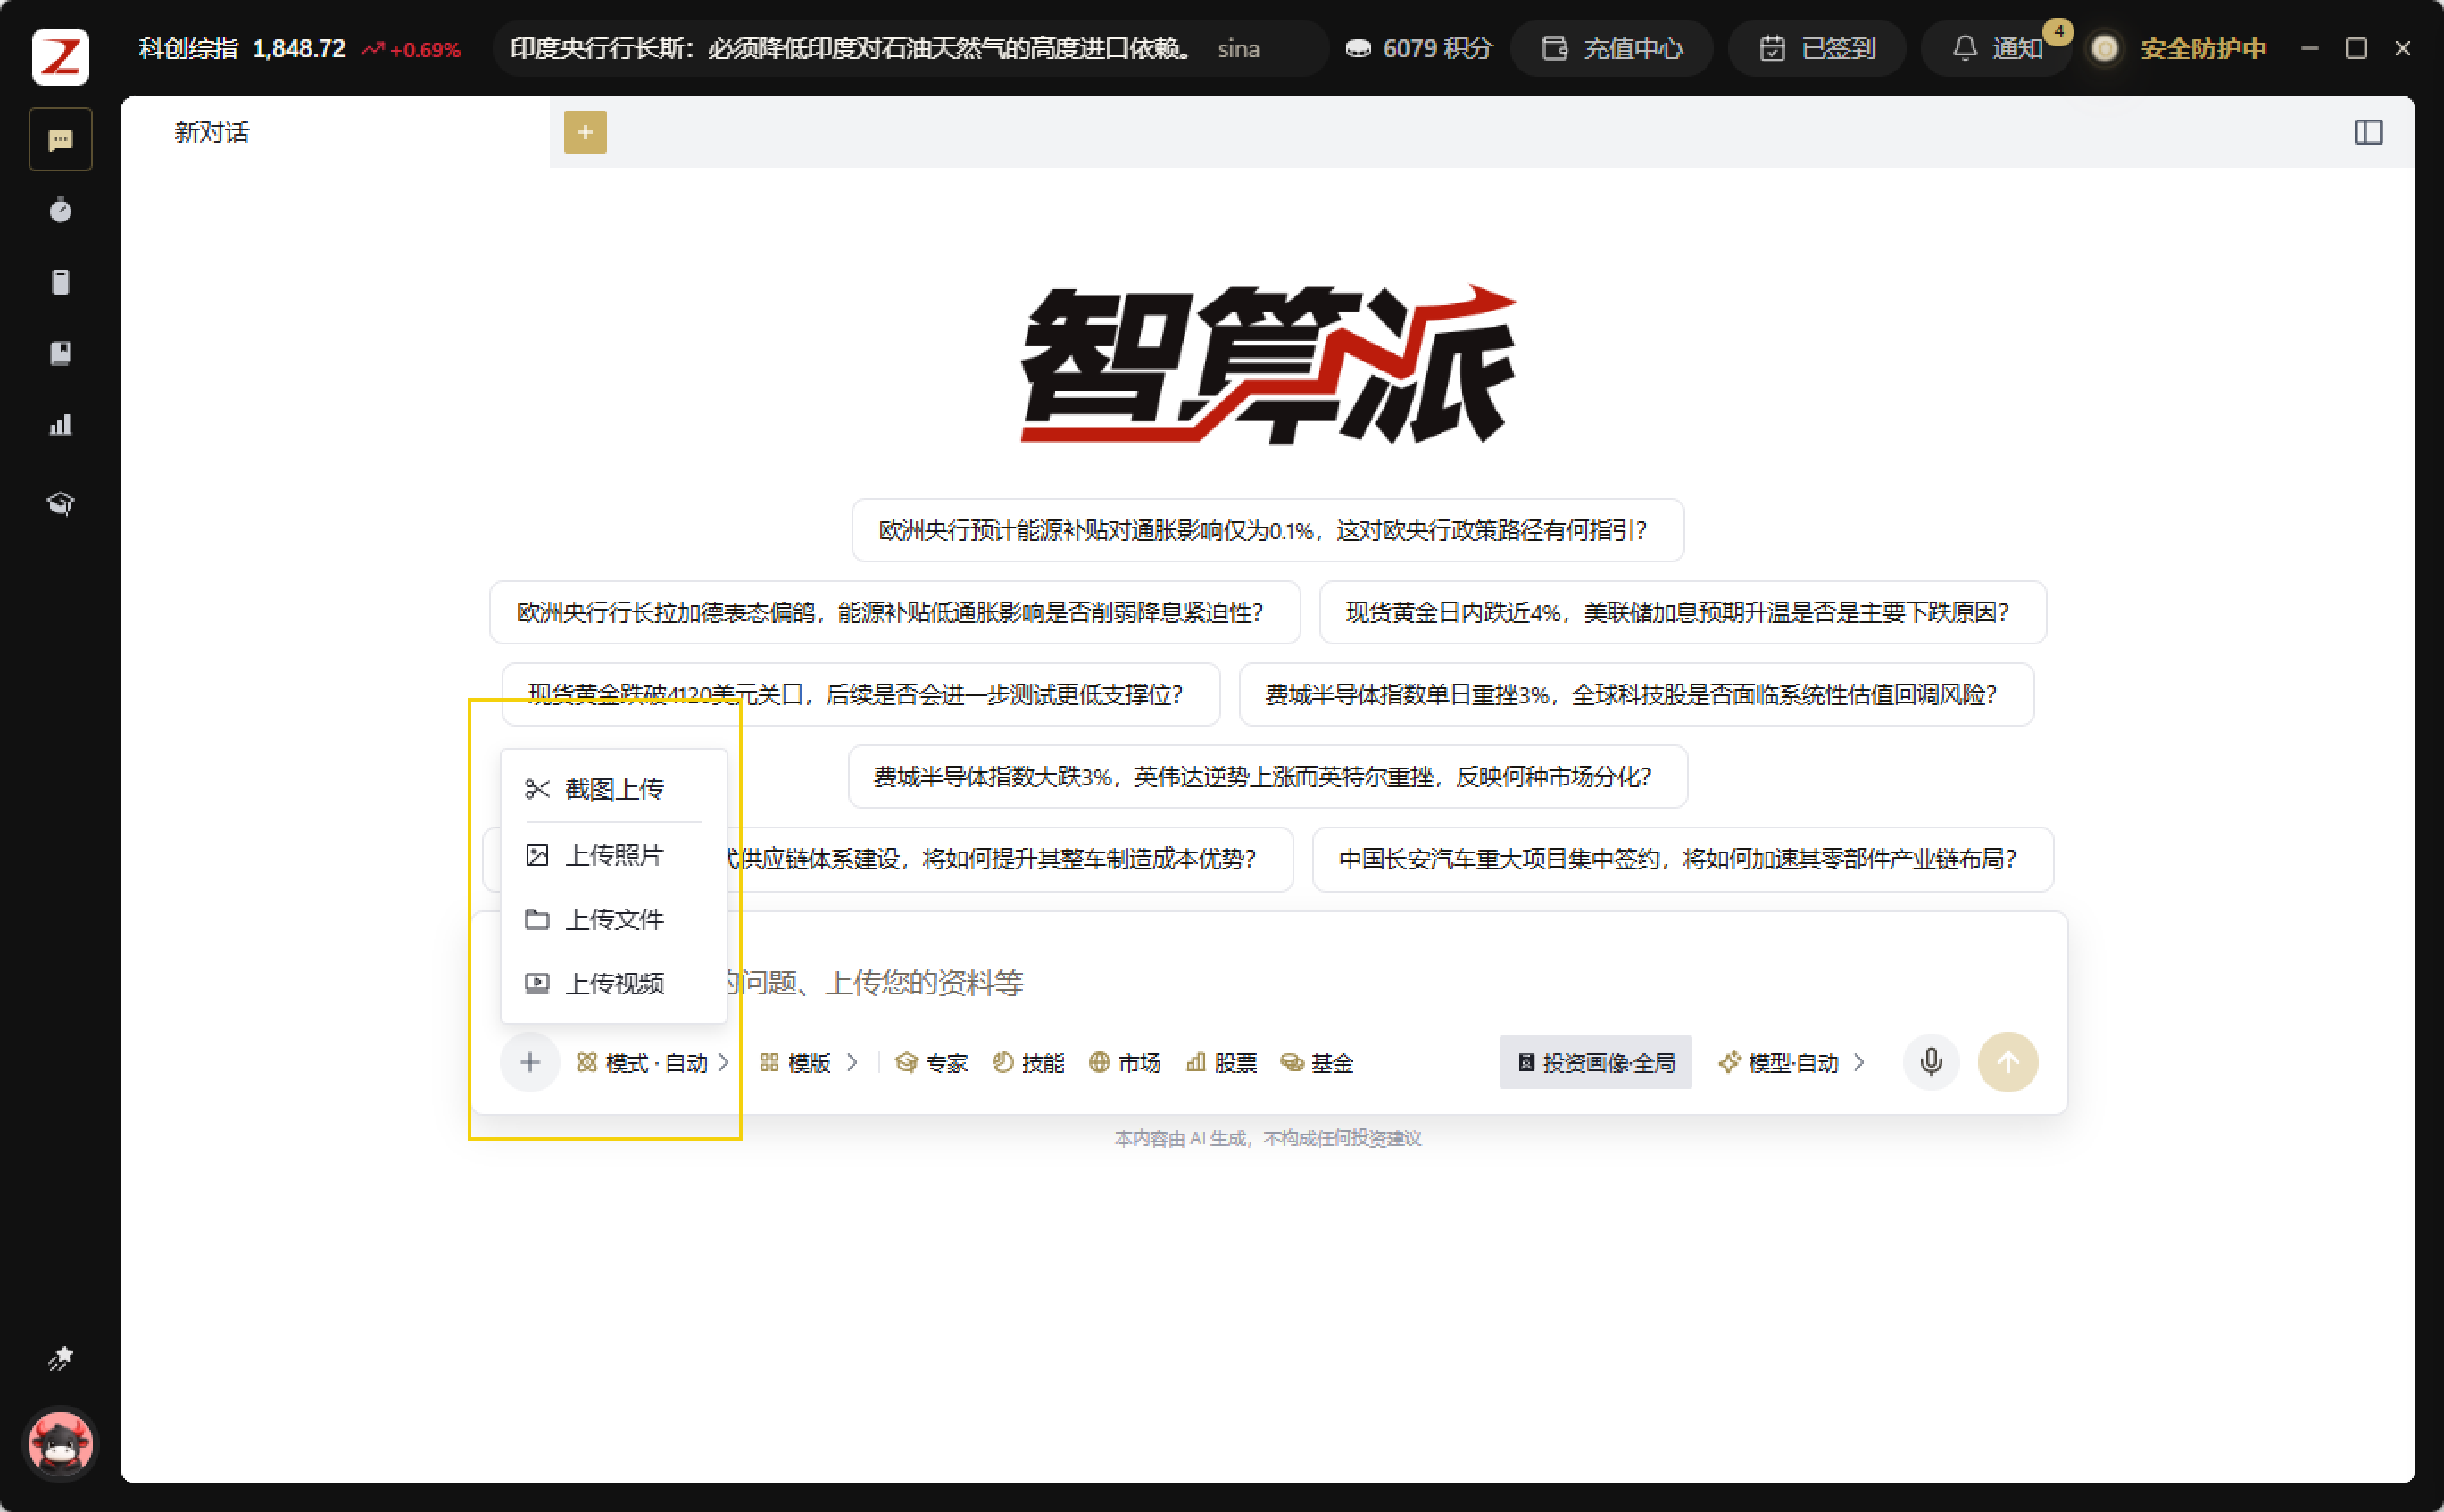
Task: Select 上传文件 from the popup menu
Action: point(614,919)
